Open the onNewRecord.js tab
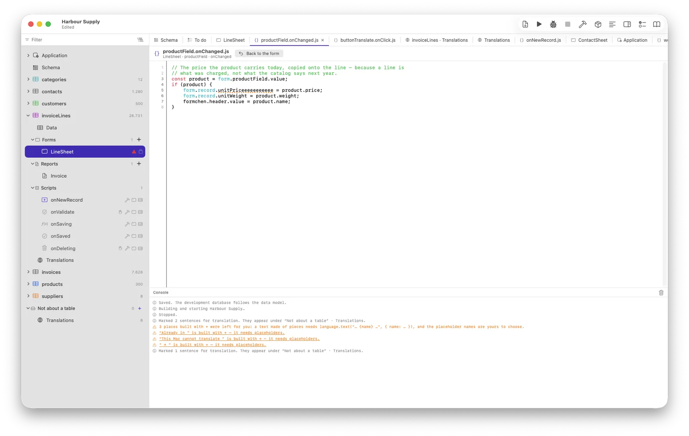The image size is (689, 436). (x=540, y=40)
